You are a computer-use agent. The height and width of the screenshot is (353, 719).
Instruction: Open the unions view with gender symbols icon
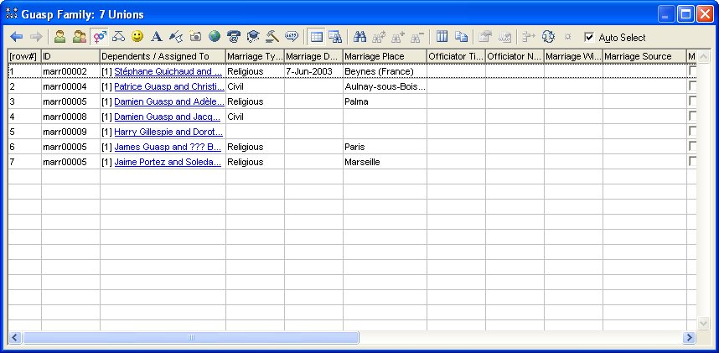coord(100,37)
